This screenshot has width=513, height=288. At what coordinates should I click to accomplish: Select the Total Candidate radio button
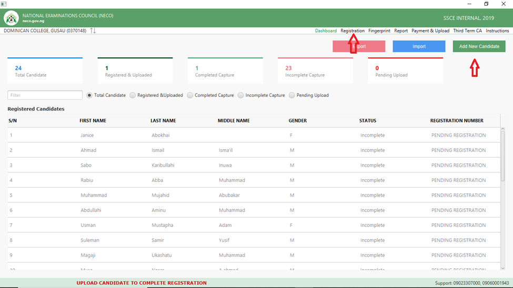point(89,96)
